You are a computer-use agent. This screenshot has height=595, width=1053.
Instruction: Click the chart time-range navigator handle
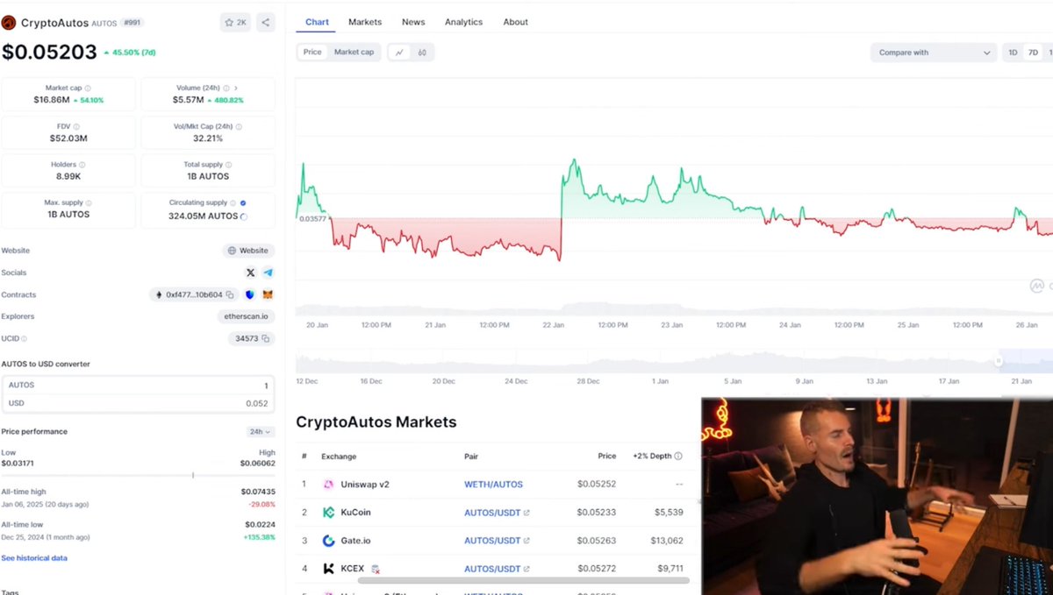point(999,361)
